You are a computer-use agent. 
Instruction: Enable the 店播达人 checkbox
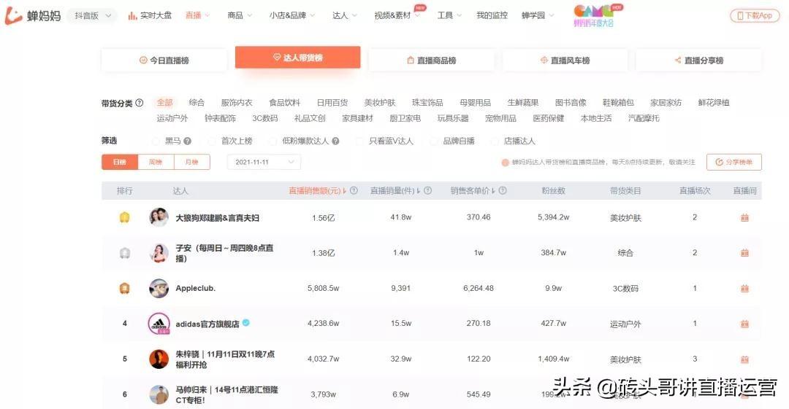(495, 141)
